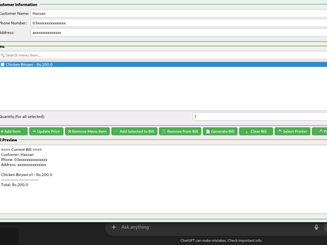Viewport: 327px width, 245px height.
Task: Tick the Chicken Biryani checkbox
Action: 3,65
